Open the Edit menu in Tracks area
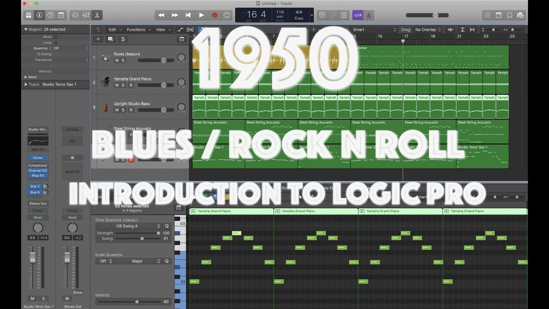Viewport: 549px width, 309px height. coord(115,30)
